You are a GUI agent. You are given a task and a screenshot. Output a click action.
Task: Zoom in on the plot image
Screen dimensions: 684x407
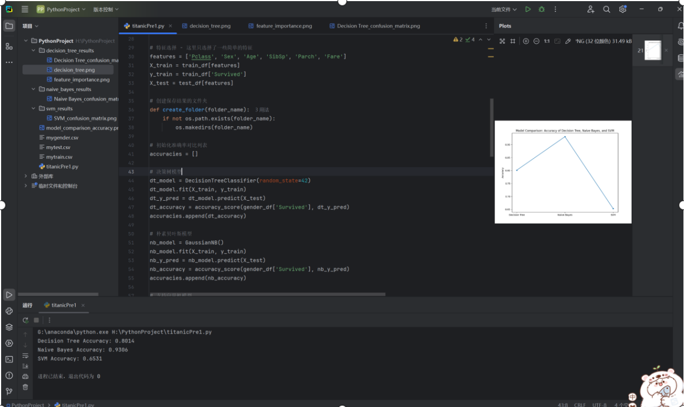coord(526,41)
